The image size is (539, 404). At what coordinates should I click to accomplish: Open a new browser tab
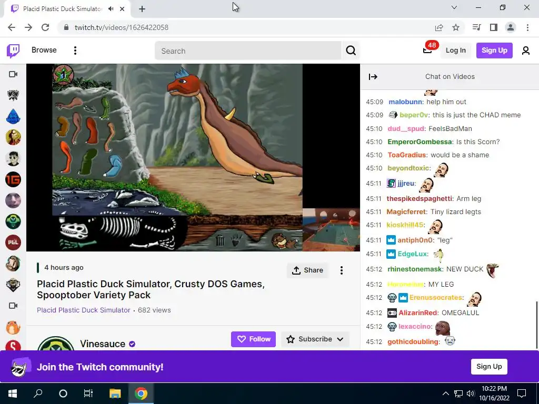tap(142, 9)
